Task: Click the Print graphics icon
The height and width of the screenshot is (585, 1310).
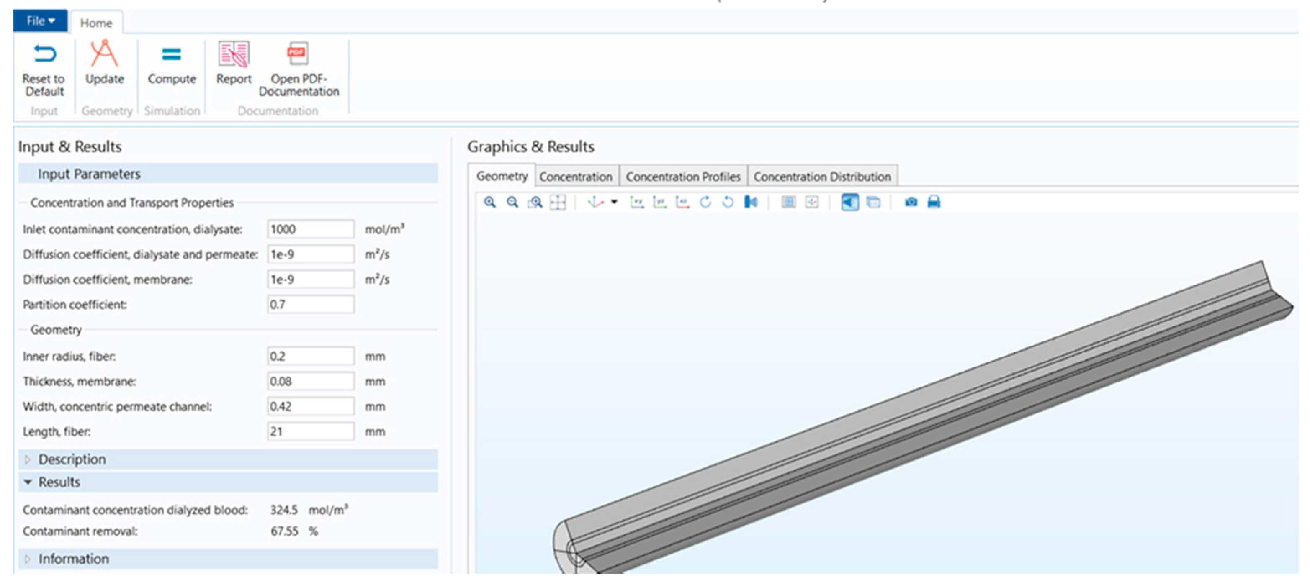Action: 934,202
